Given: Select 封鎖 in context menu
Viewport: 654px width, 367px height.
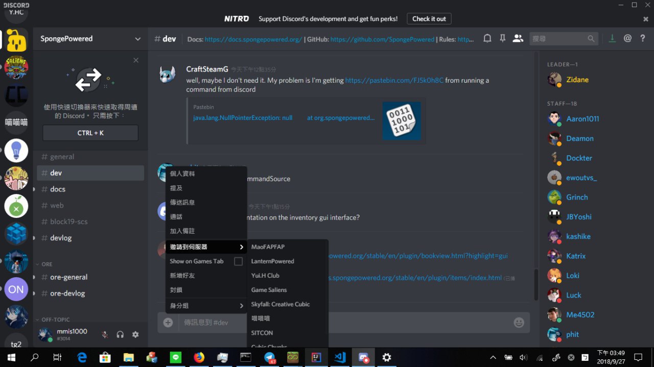Looking at the screenshot, I should 206,289.
